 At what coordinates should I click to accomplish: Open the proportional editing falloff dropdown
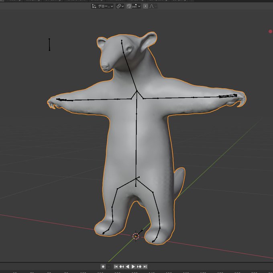click(x=153, y=6)
